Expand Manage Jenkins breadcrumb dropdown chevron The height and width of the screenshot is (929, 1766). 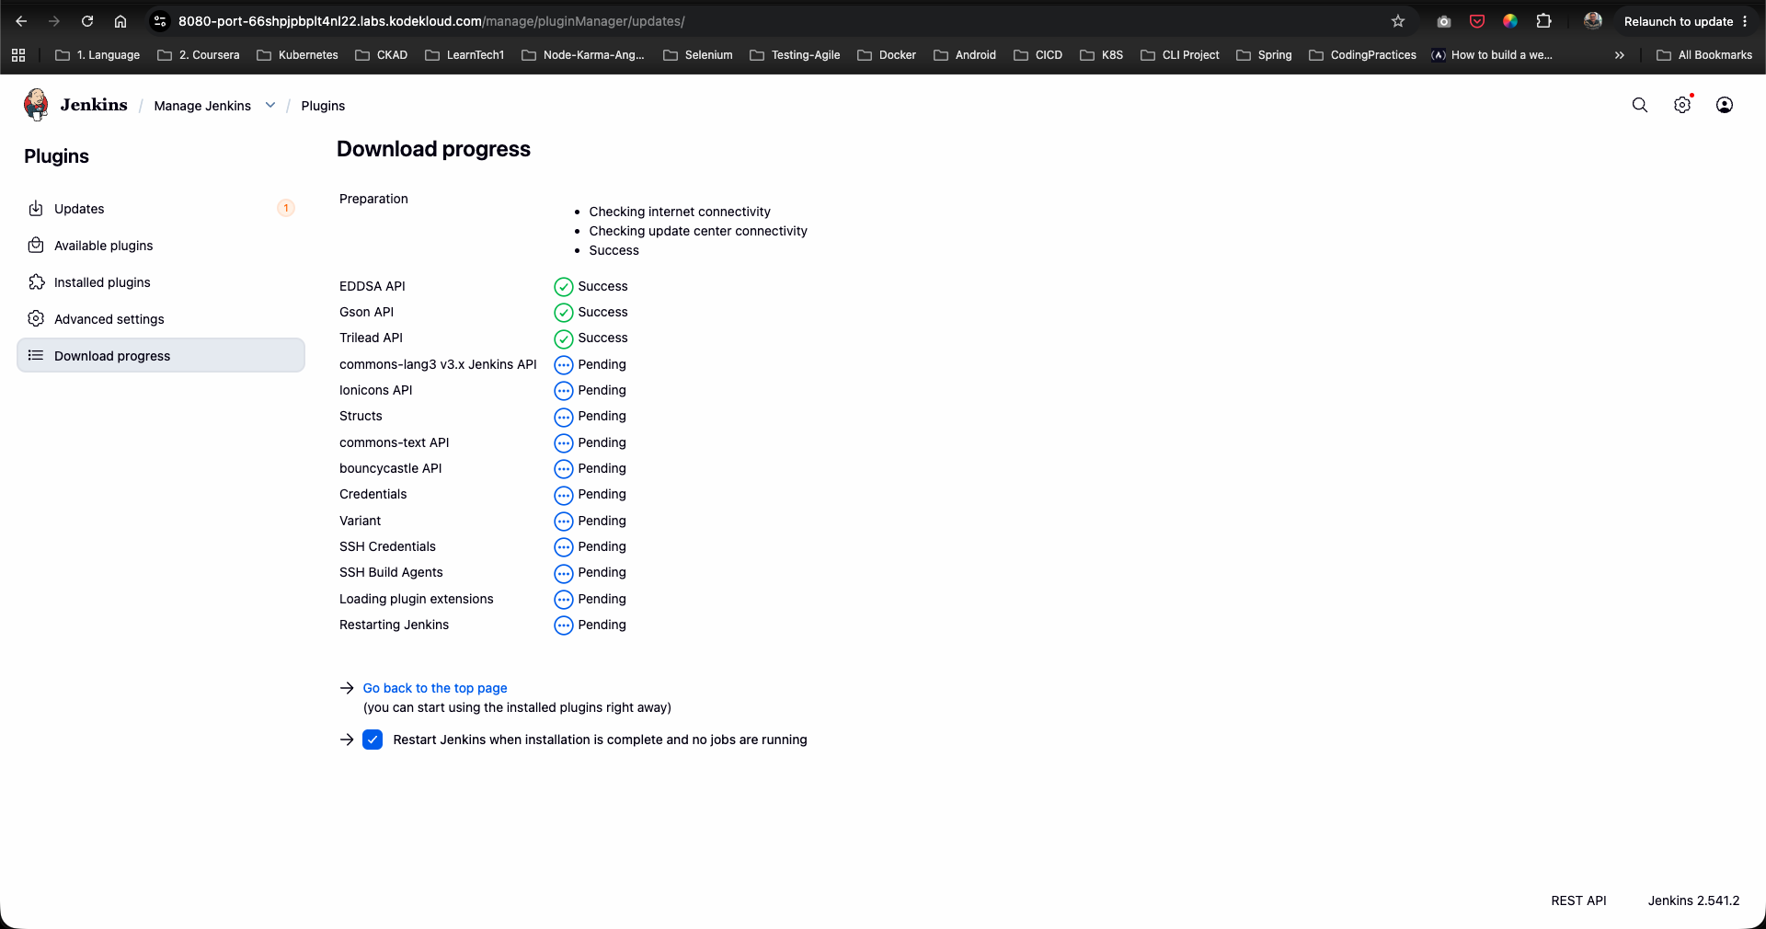click(x=270, y=105)
